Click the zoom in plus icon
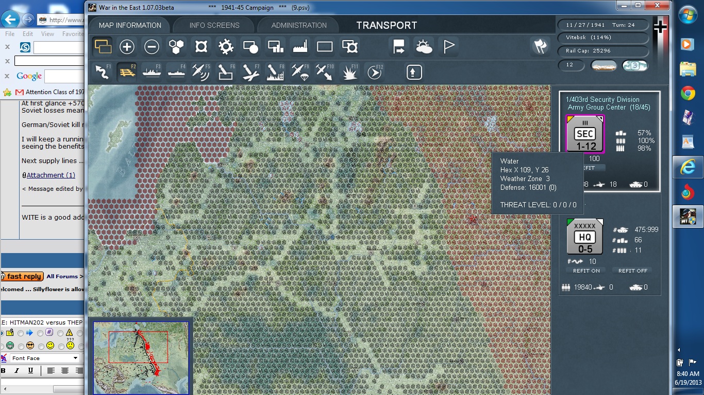704x395 pixels. [127, 47]
